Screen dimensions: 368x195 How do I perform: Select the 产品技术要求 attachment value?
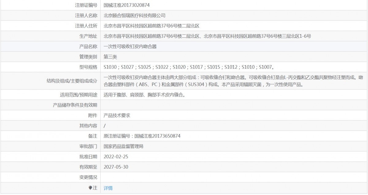pyautogui.click(x=117, y=115)
